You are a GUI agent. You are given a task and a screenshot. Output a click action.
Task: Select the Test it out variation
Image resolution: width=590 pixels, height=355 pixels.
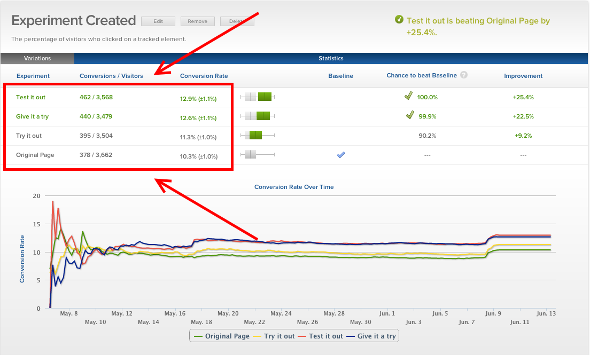31,97
